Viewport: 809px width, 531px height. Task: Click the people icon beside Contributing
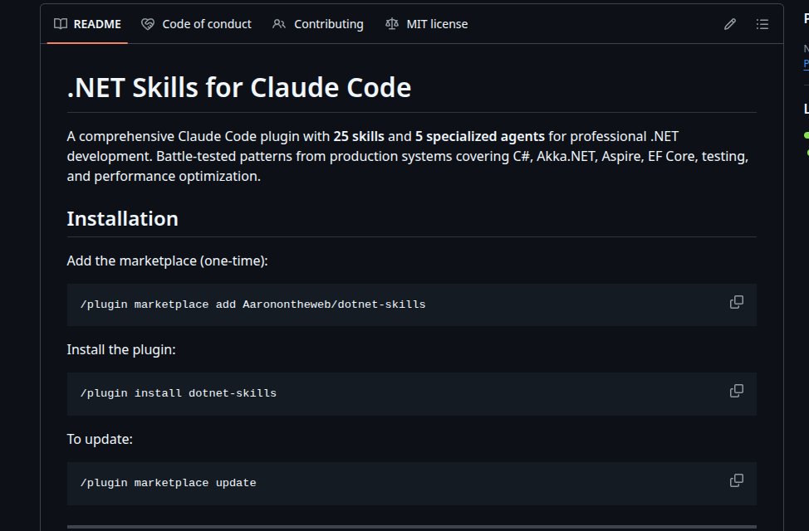(279, 24)
